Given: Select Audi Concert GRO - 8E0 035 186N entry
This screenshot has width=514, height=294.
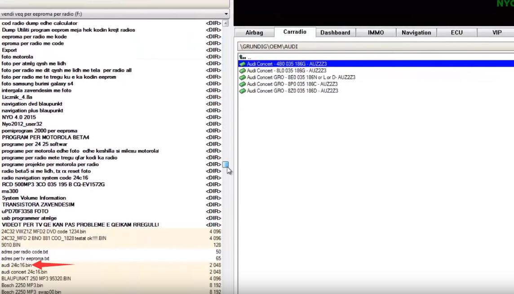Looking at the screenshot, I should pos(301,78).
